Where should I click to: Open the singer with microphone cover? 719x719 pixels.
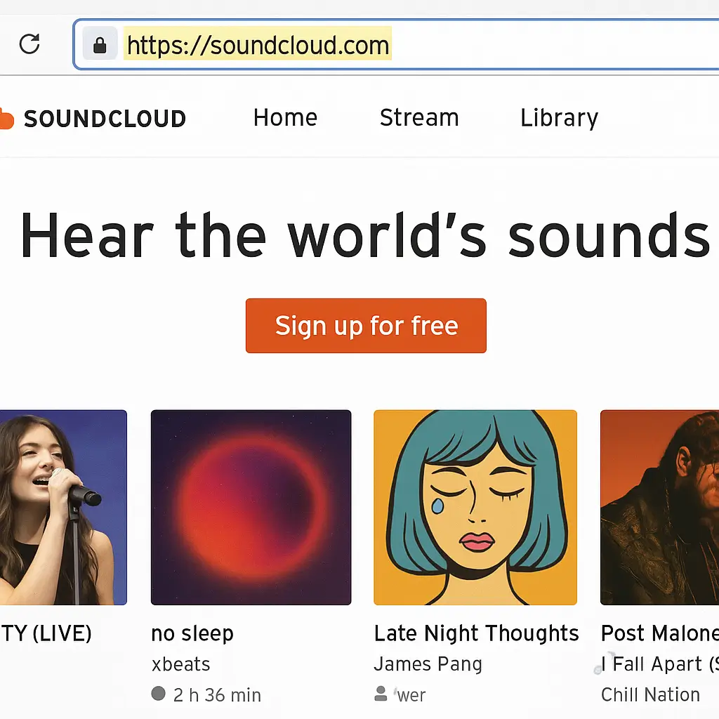click(63, 507)
